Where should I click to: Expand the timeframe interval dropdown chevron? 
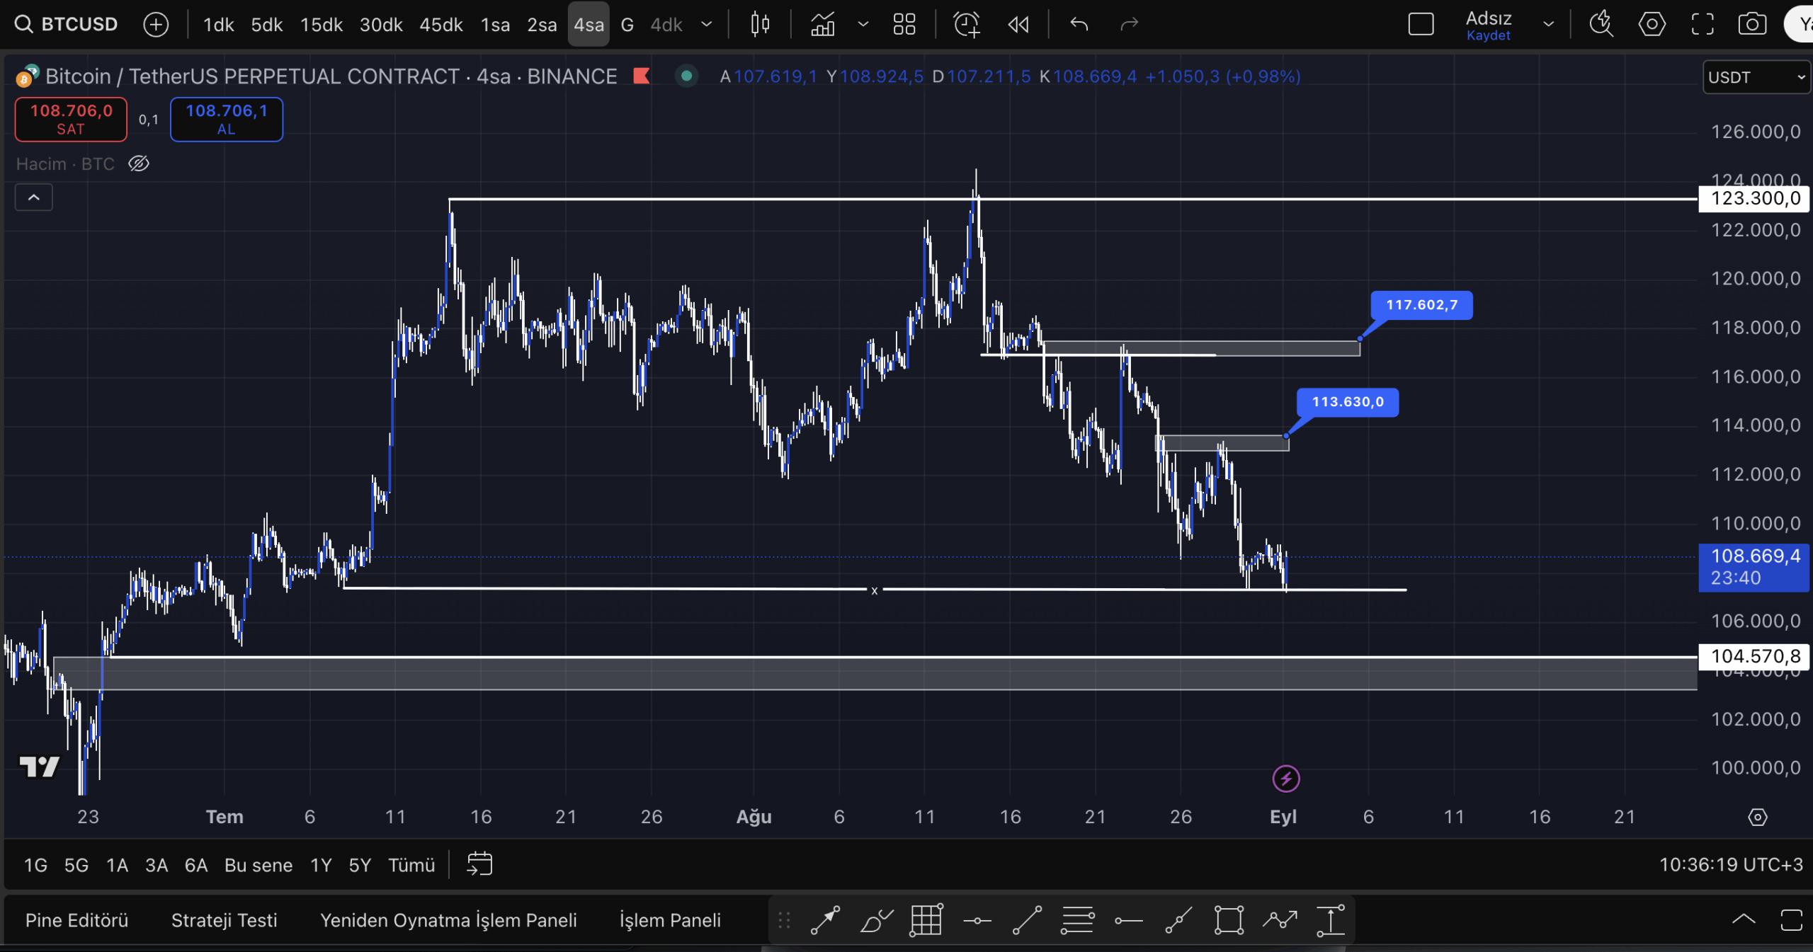coord(706,25)
